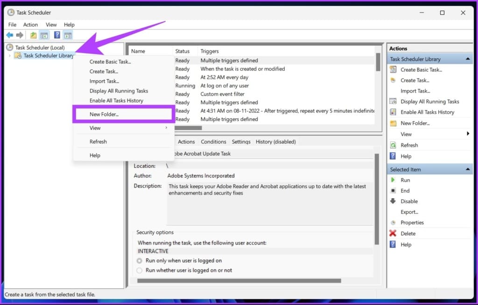
Task: Open the File menu
Action: [x=12, y=25]
